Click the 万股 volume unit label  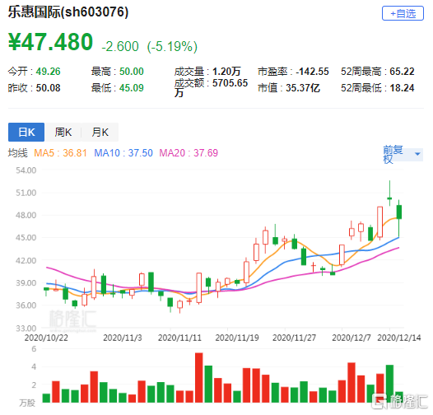[27, 403]
